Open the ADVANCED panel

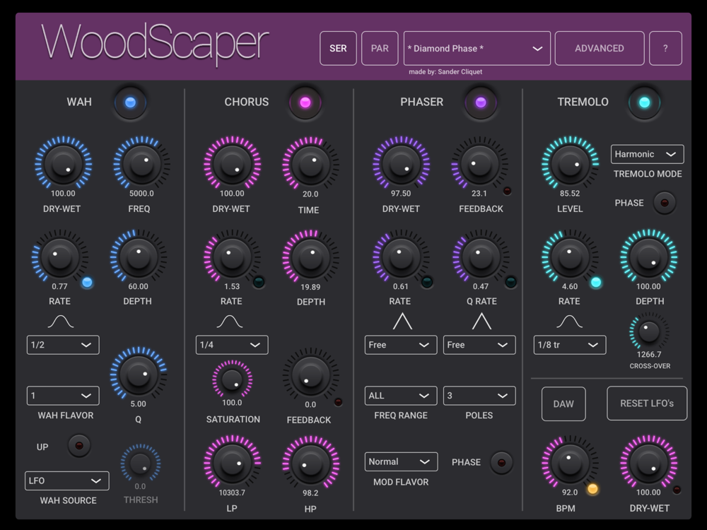click(x=600, y=48)
